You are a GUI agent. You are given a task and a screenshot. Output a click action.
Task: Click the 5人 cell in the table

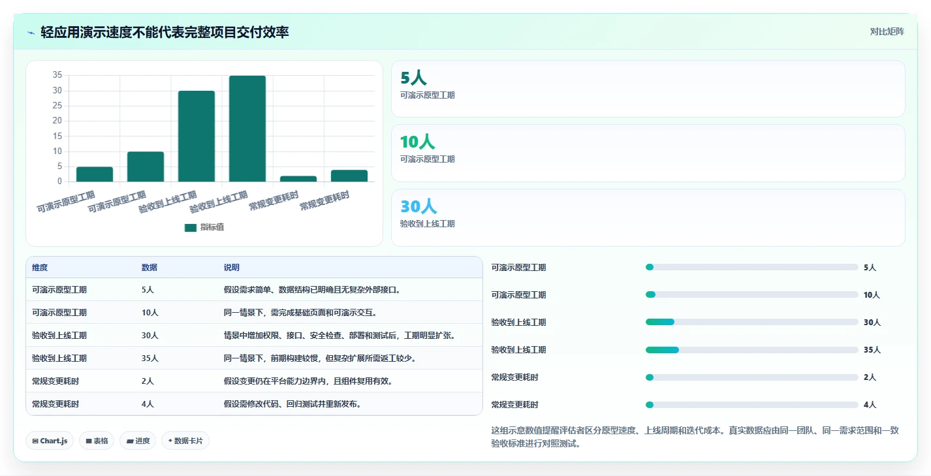[x=148, y=290]
